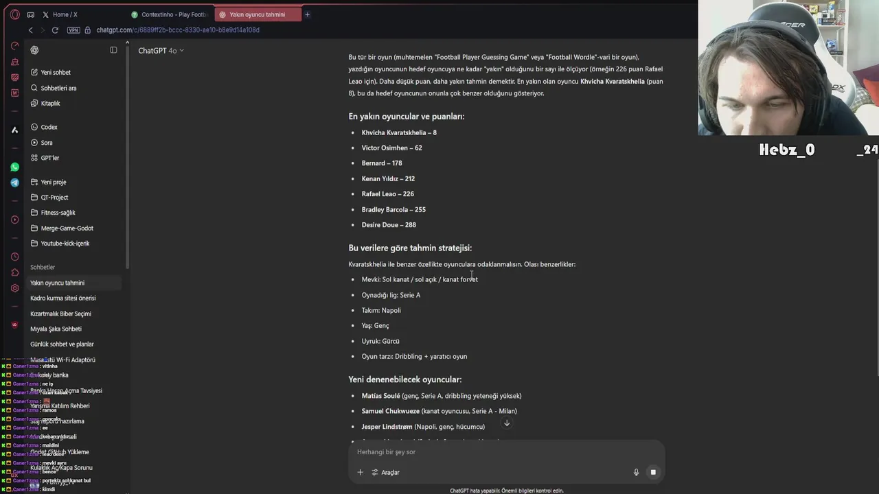879x494 pixels.
Task: Open the Araçlar tools menu
Action: pyautogui.click(x=385, y=472)
